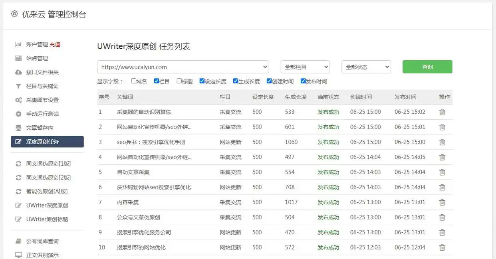Click the gear icon beside 优采云 管理控制台
This screenshot has width=496, height=259.
(x=14, y=13)
